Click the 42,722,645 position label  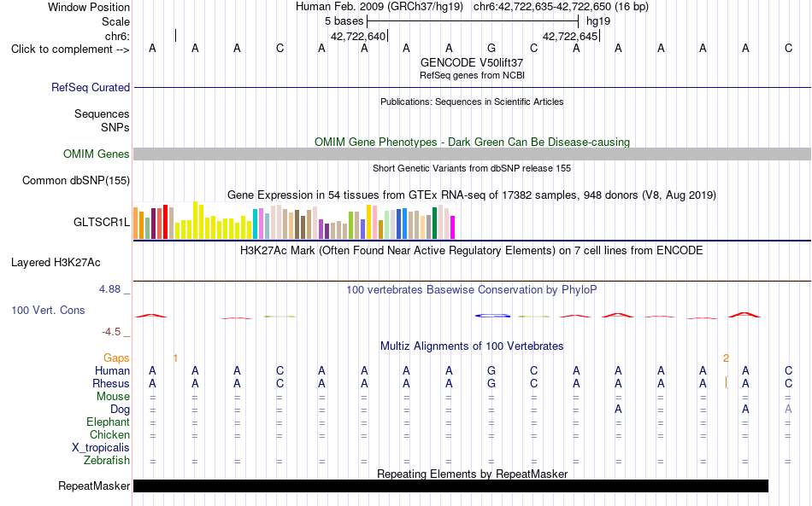tap(569, 36)
